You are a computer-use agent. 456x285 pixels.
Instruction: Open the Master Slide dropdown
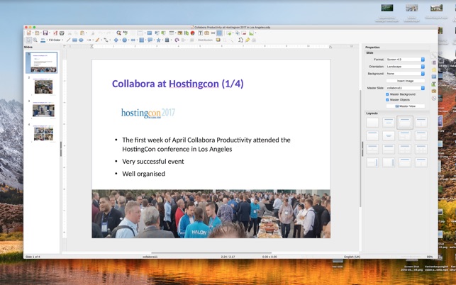(x=405, y=88)
